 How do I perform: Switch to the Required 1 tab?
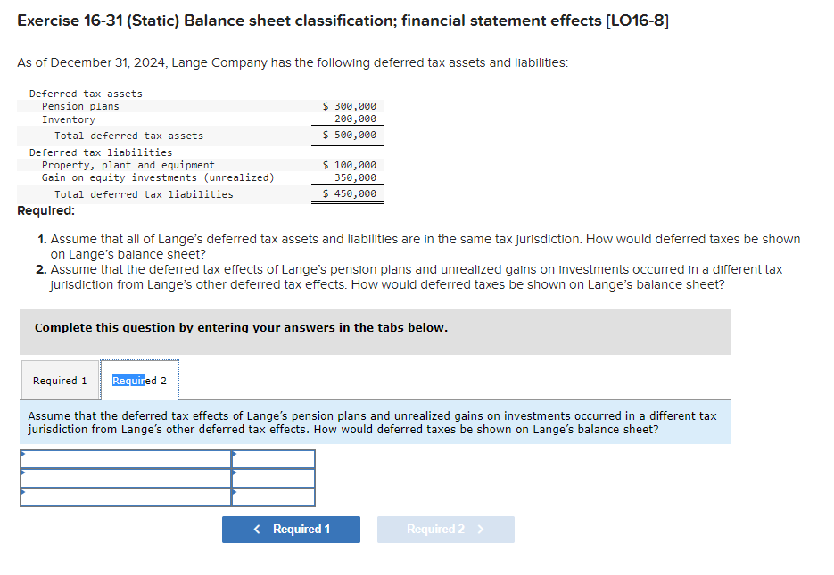pos(60,379)
